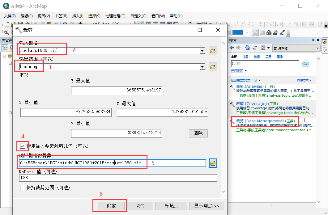Open the 100% zoom percentage dropdown

(x=247, y=32)
